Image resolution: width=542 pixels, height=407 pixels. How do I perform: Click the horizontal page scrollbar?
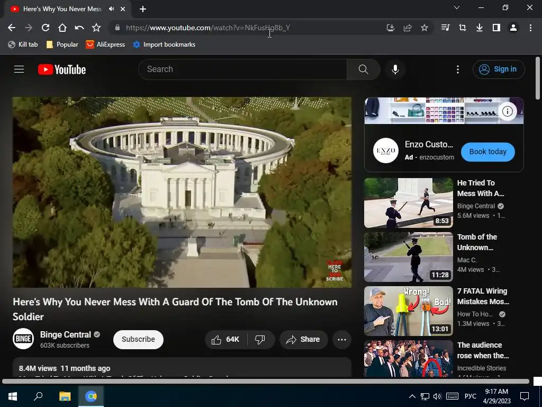point(266,382)
